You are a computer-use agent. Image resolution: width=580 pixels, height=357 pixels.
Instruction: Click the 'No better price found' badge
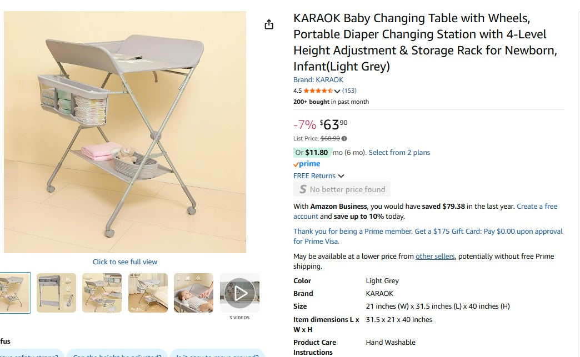pos(342,189)
